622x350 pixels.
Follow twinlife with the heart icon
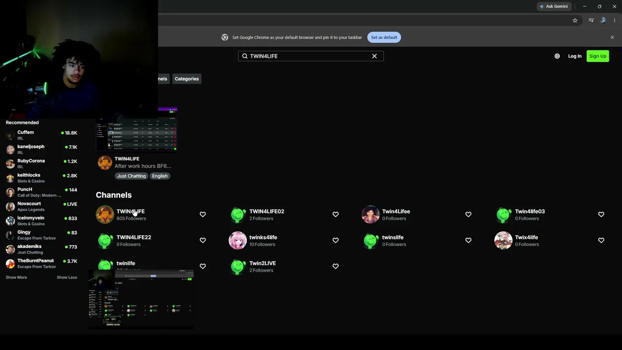203,266
